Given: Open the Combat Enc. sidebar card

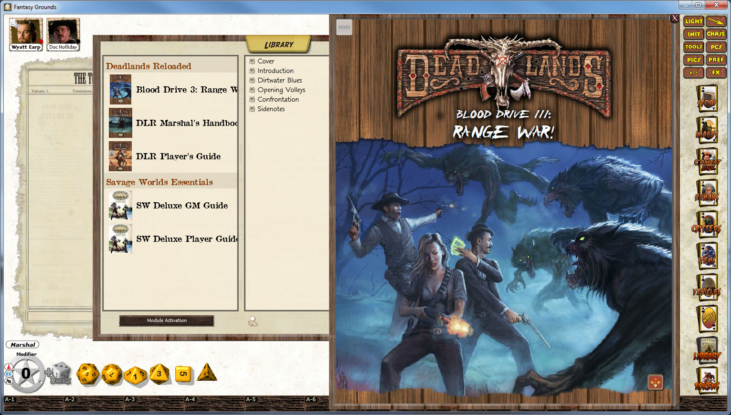Looking at the screenshot, I should click(707, 163).
